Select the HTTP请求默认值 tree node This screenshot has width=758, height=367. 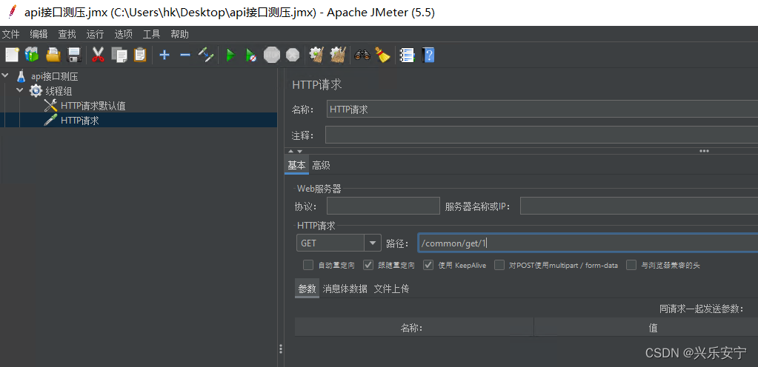pyautogui.click(x=93, y=106)
